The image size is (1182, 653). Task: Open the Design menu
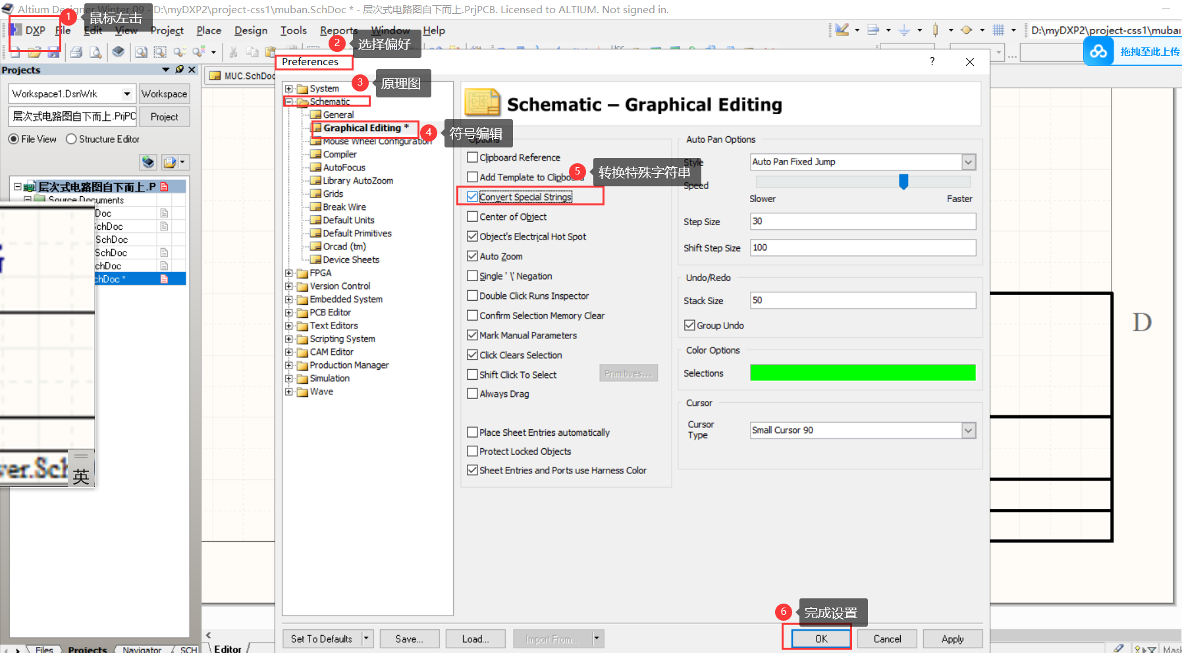pyautogui.click(x=251, y=30)
